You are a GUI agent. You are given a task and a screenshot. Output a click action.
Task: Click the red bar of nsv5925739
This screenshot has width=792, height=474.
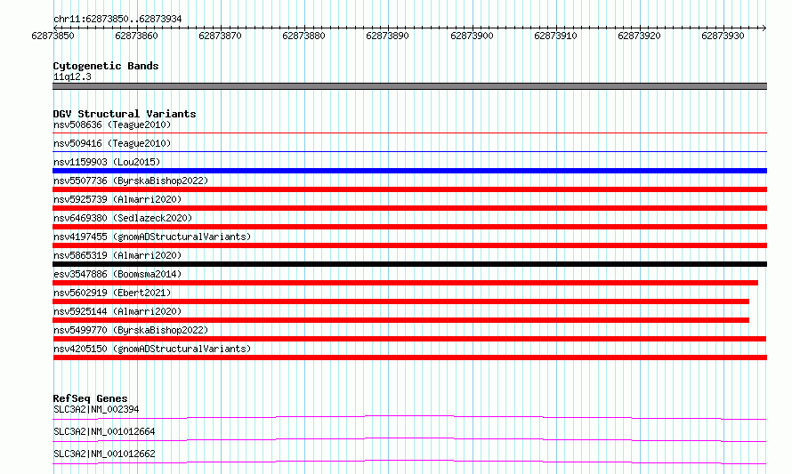coord(409,208)
